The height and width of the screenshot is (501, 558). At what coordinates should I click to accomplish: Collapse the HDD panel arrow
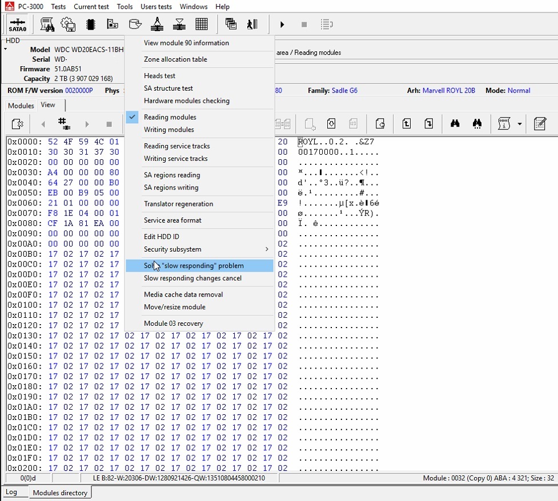(5, 49)
